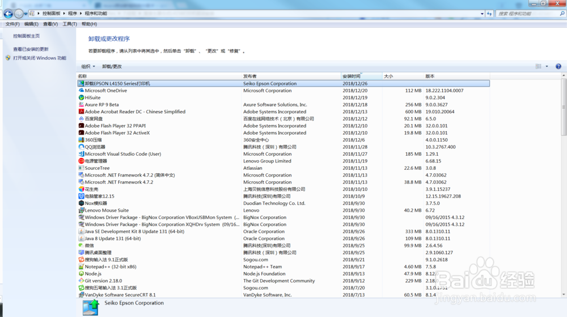Click Oracle Corporation publisher for Java SE Development Kit
The height and width of the screenshot is (317, 567).
coord(264,232)
